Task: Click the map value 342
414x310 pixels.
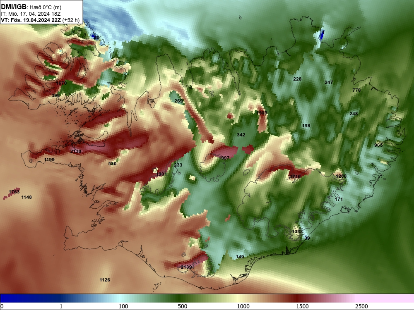Action: pos(241,135)
